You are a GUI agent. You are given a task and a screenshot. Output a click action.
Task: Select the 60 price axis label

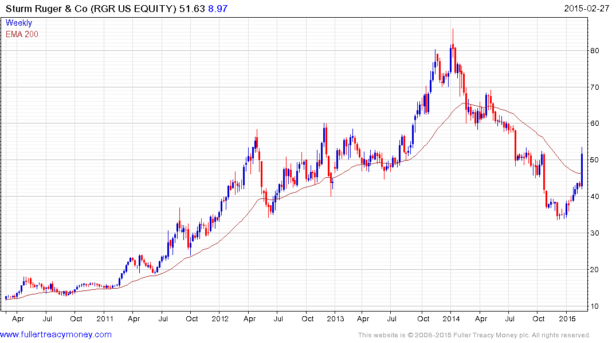(594, 123)
